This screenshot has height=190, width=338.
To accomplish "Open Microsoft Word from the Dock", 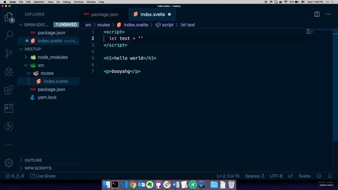I will coord(176,185).
